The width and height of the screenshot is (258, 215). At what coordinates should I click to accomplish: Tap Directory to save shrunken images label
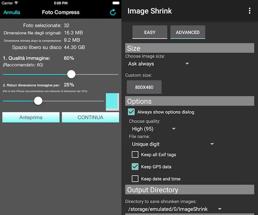coord(161,202)
